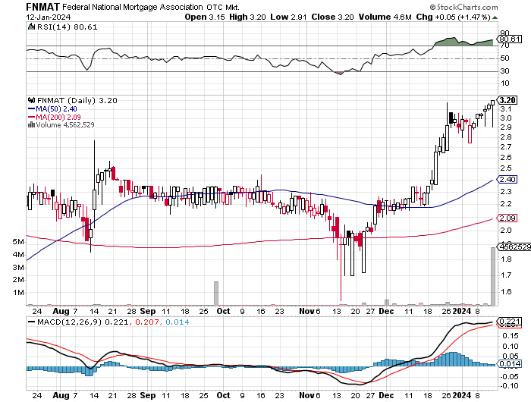Click the Aug date label under the MACD panel
Image resolution: width=531 pixels, height=402 pixels.
[x=61, y=395]
